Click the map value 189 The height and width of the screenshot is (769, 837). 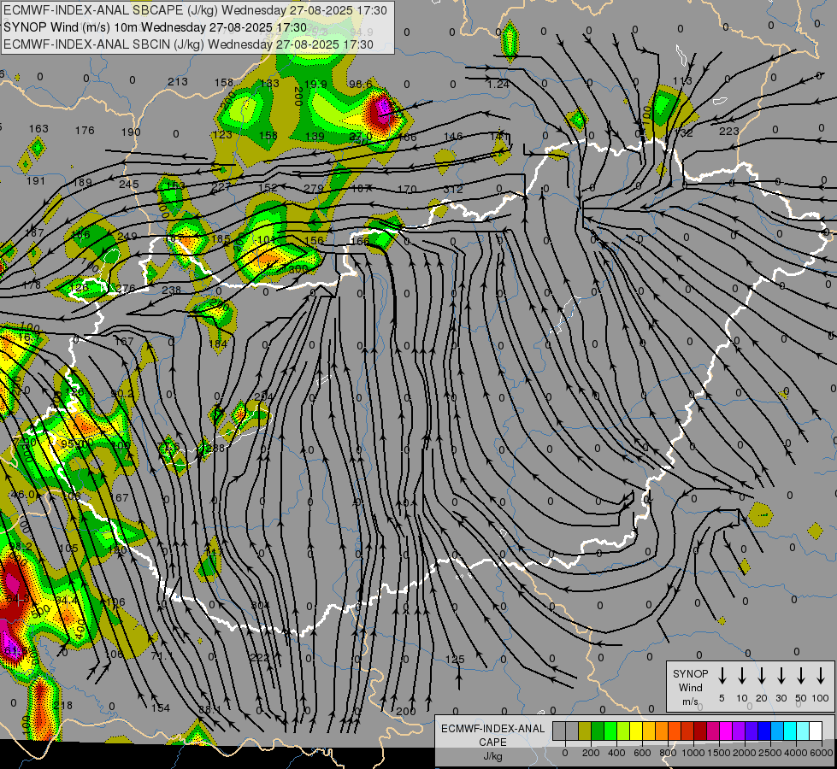click(x=82, y=182)
